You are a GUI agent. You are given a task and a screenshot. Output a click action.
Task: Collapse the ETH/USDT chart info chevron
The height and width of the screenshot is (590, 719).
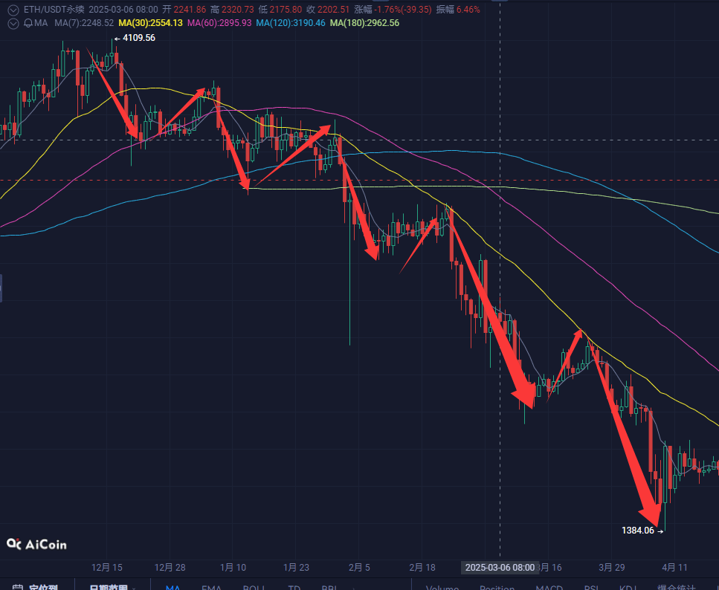(x=13, y=10)
